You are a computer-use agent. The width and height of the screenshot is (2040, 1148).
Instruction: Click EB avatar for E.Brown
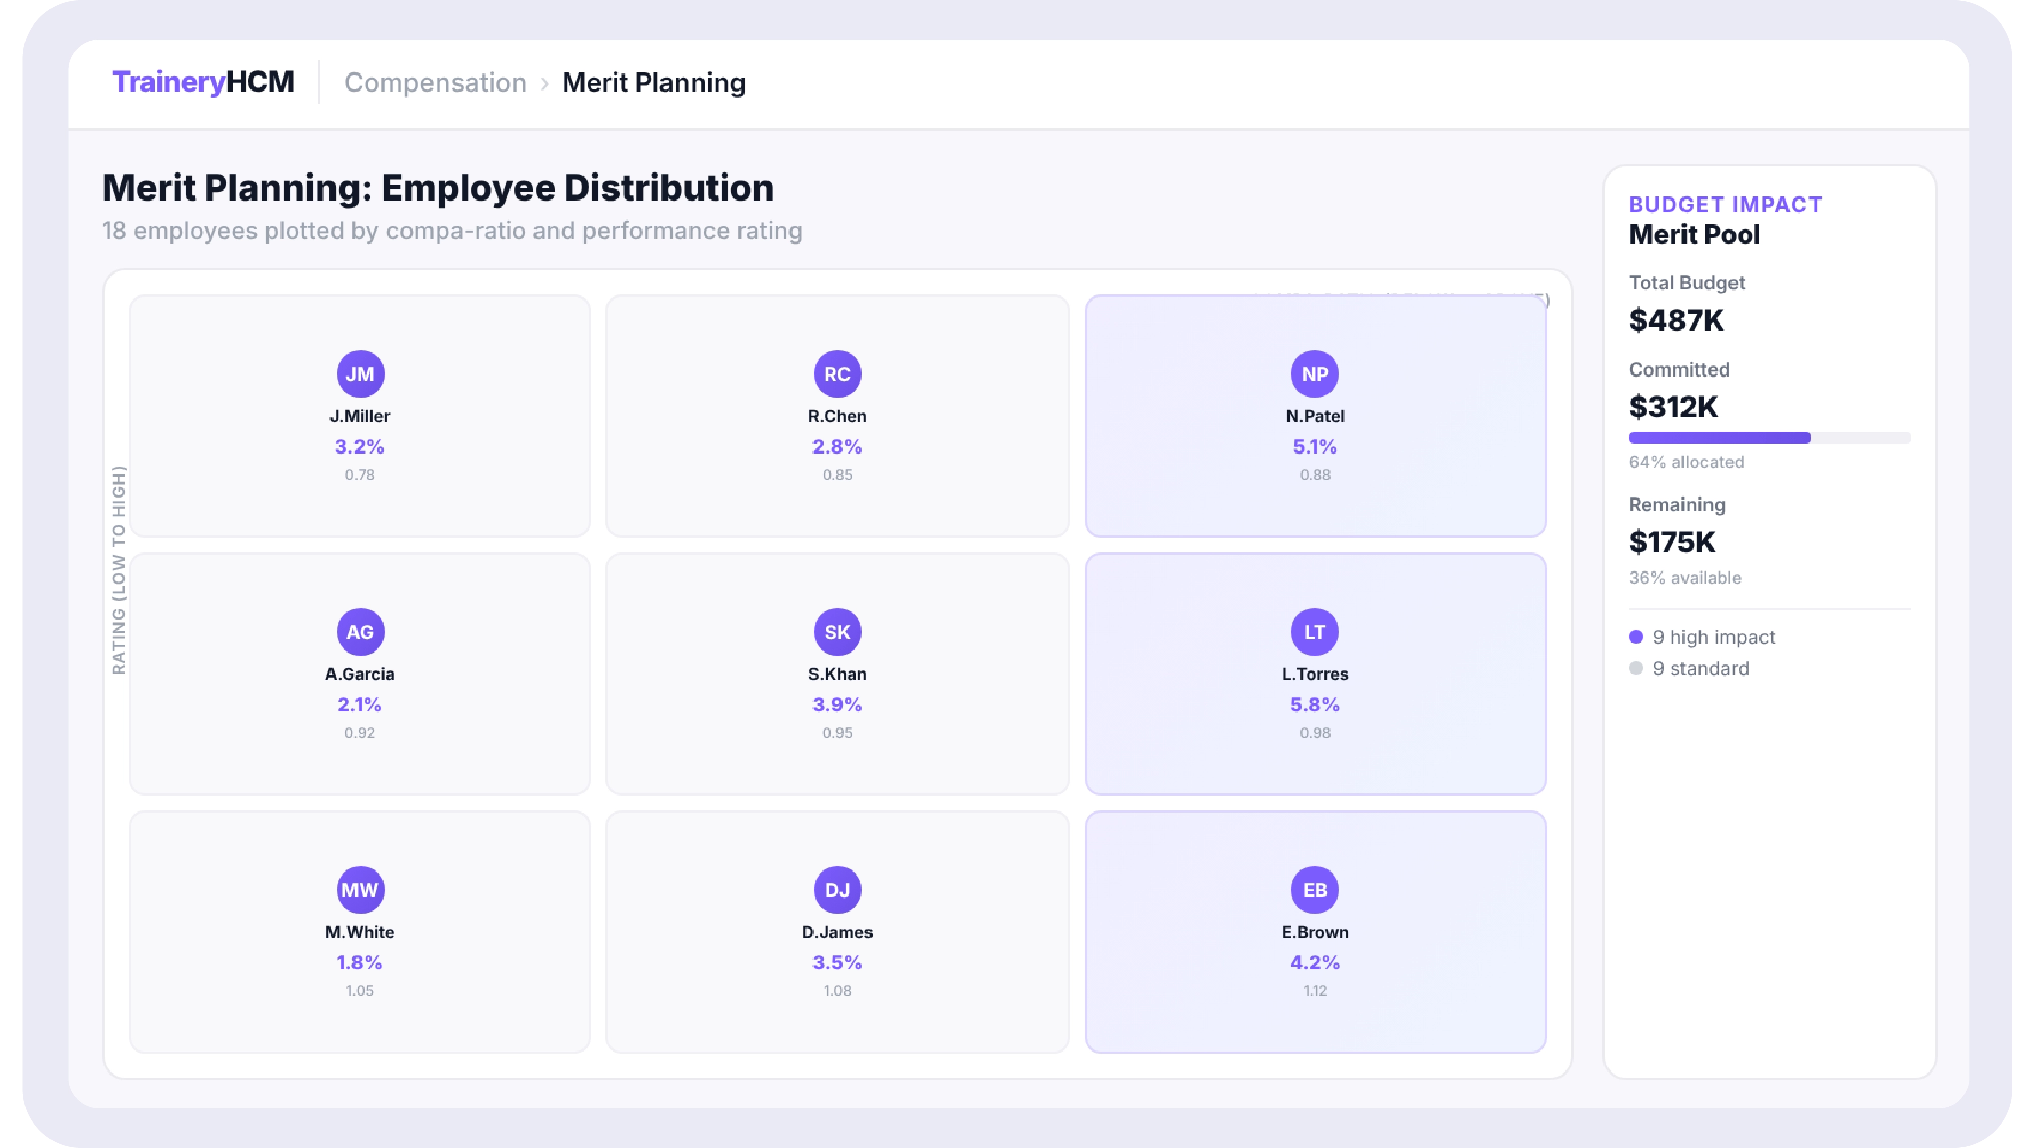coord(1315,890)
